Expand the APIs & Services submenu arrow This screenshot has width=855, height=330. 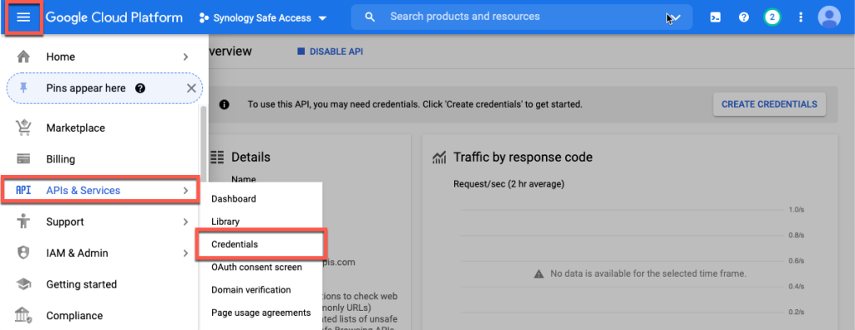pyautogui.click(x=185, y=191)
